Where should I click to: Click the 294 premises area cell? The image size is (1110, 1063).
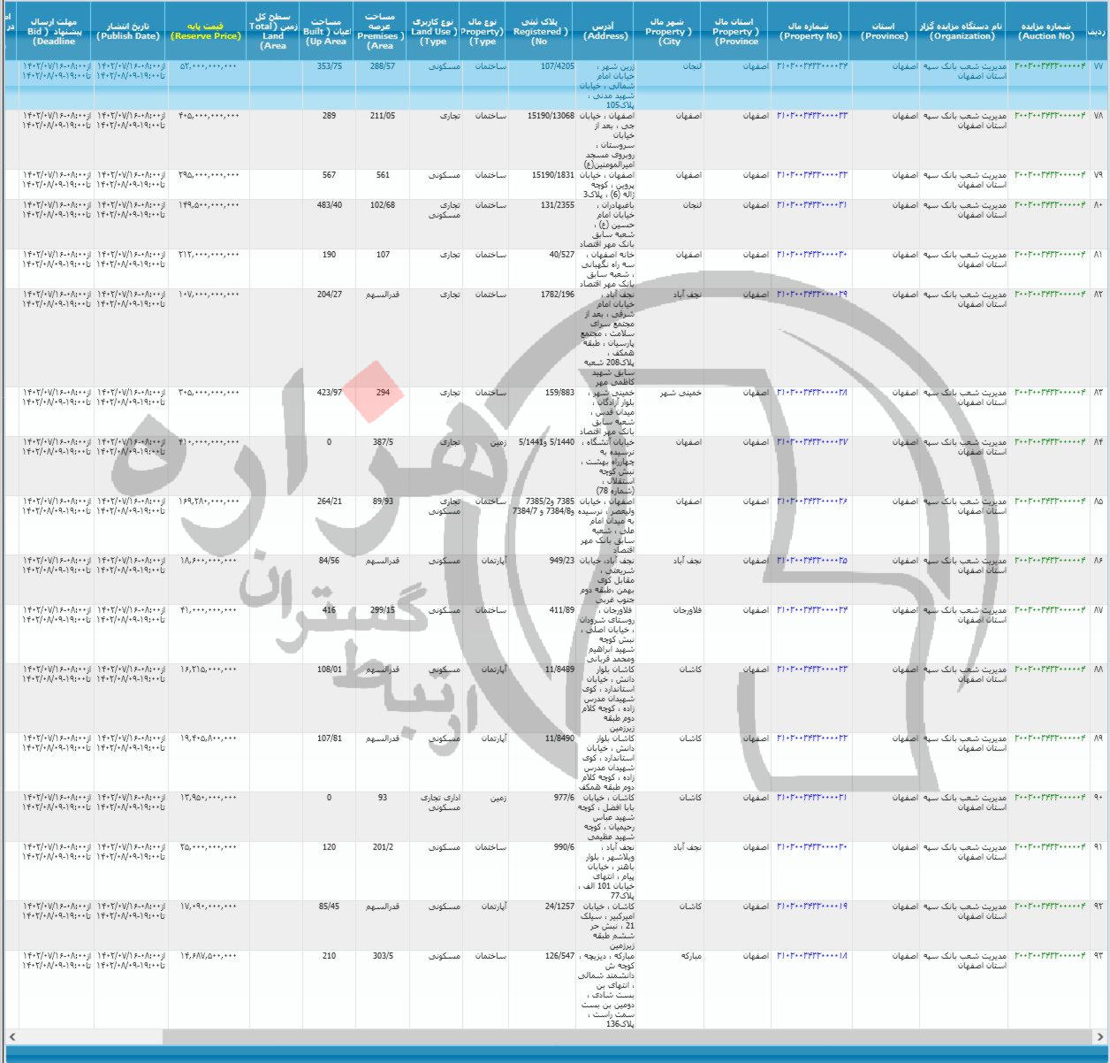[x=382, y=393]
